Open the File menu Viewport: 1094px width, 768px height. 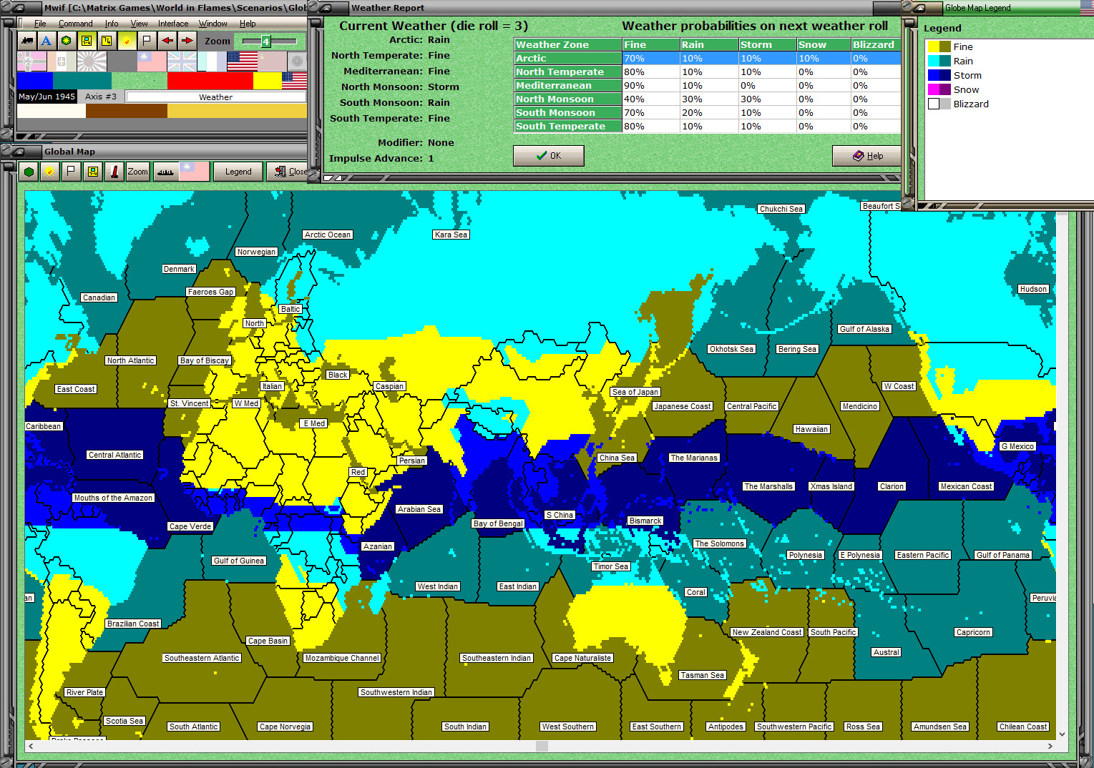(x=40, y=24)
